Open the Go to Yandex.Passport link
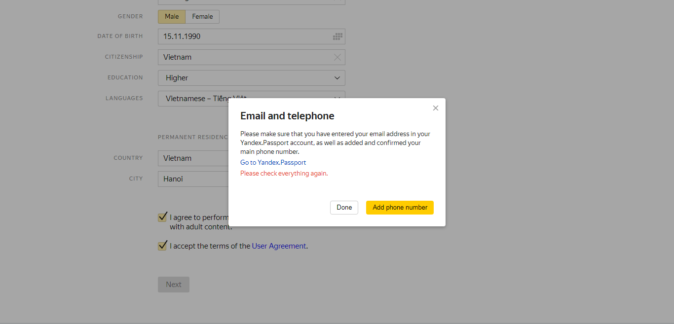The image size is (674, 324). pos(273,162)
